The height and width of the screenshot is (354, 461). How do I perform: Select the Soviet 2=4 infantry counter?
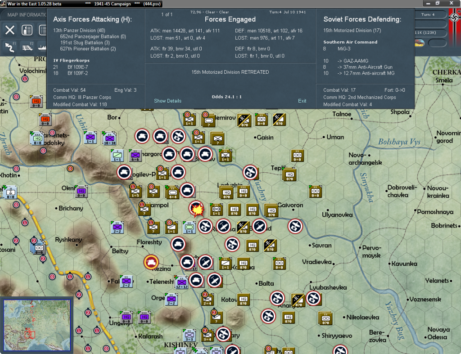pos(207,299)
